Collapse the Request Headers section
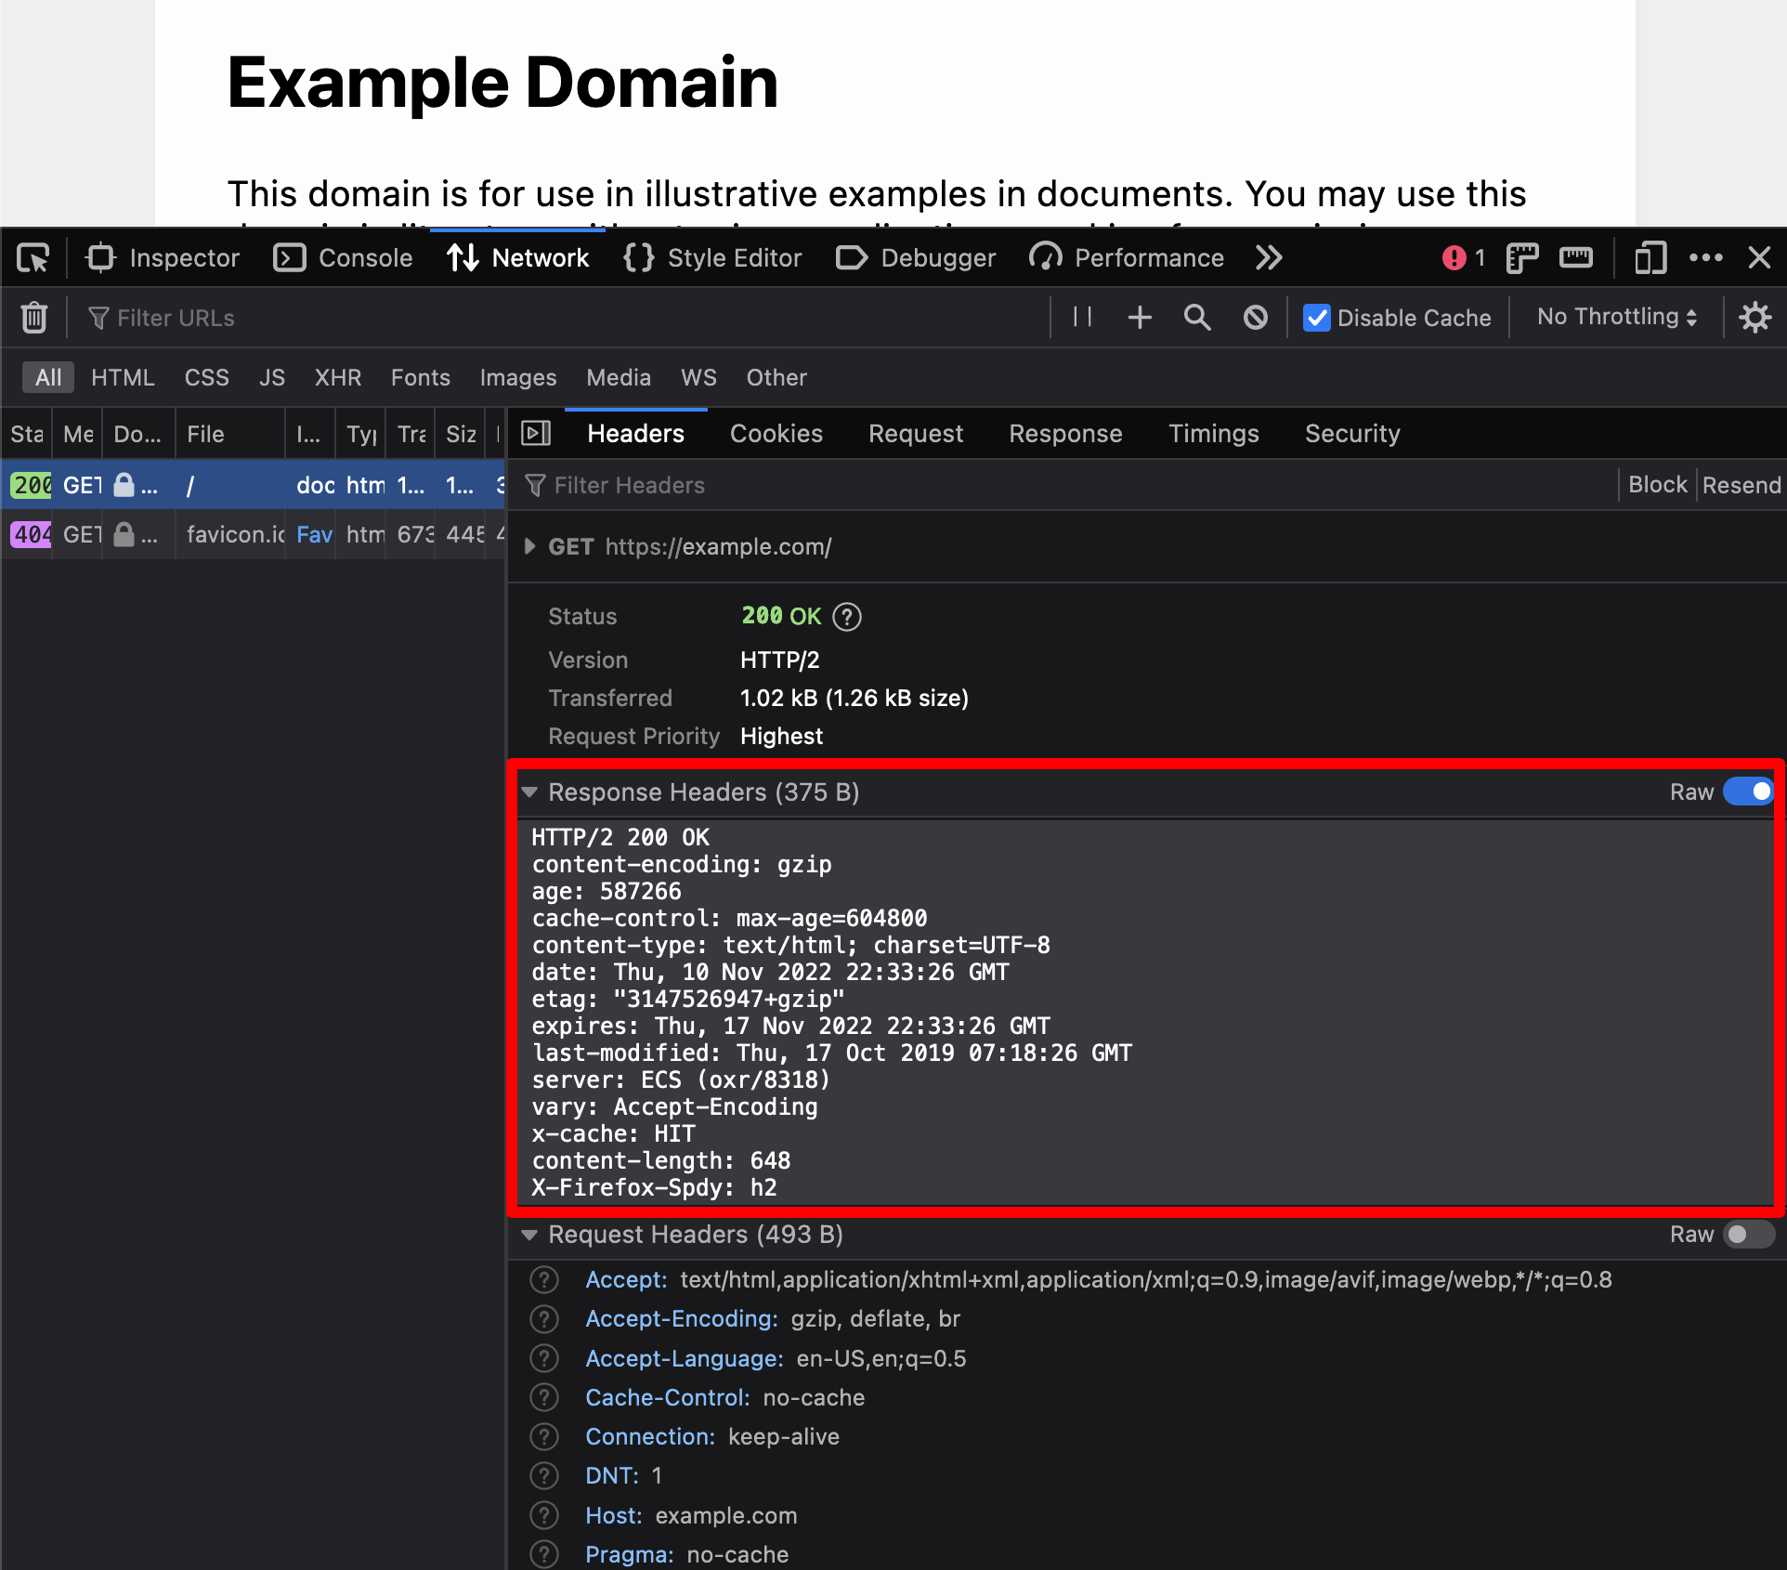 pos(529,1234)
